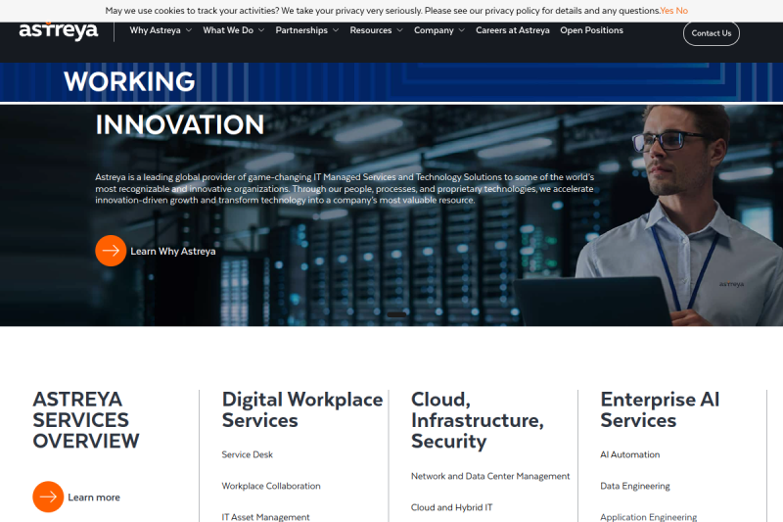Click orange arrow icon beside Learn more
The width and height of the screenshot is (783, 522).
coord(48,498)
